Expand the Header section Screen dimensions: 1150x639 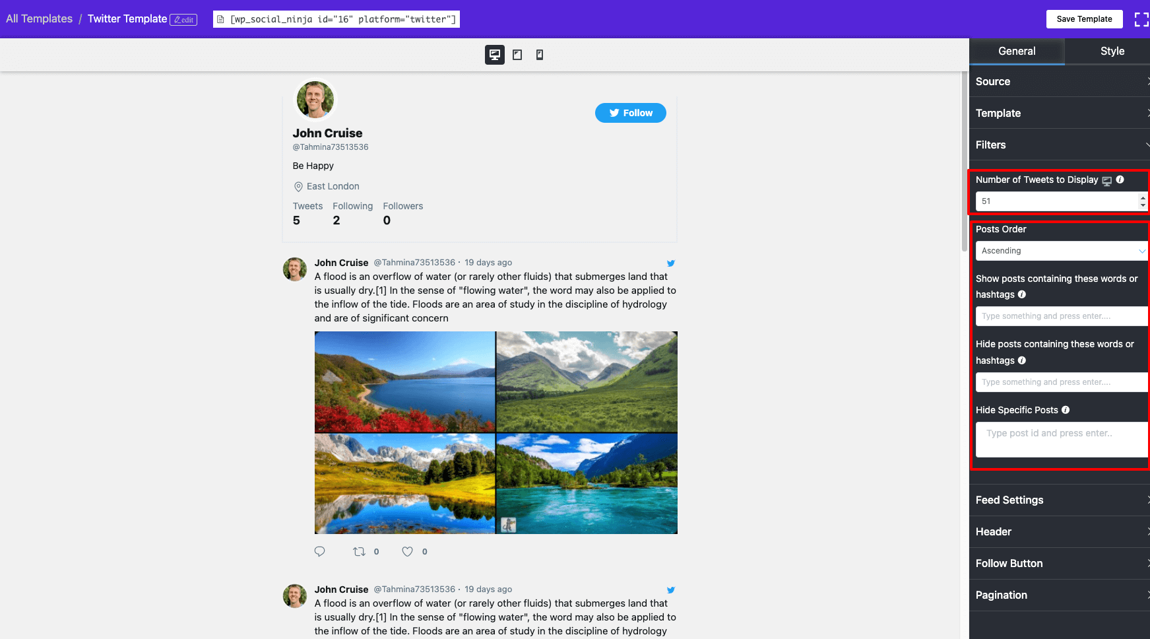1060,531
